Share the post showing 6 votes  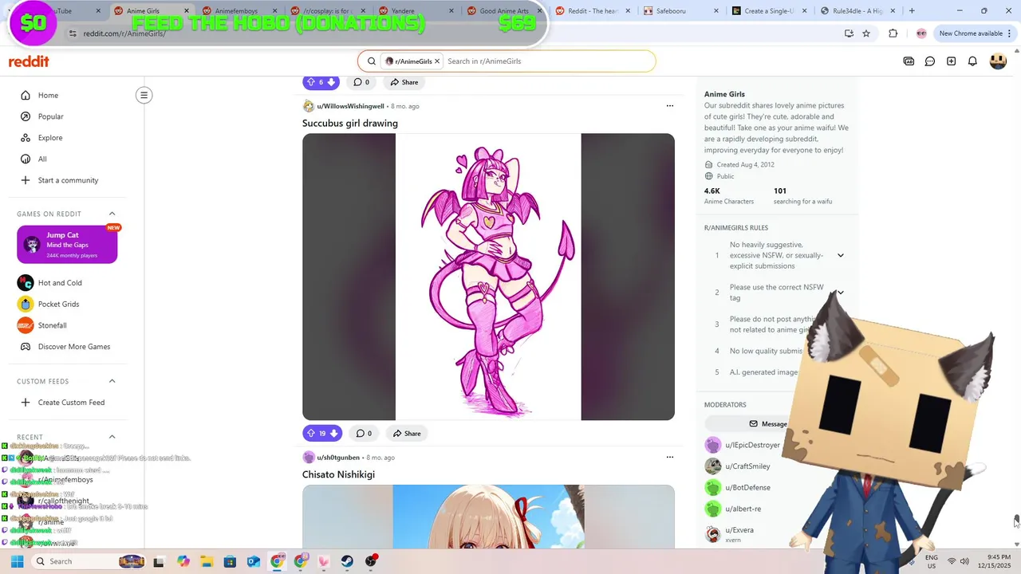(404, 82)
